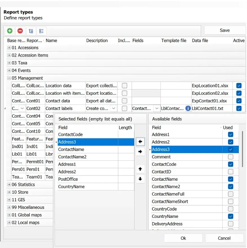Sort by the Template file column header
The image size is (247, 248).
tap(175, 41)
